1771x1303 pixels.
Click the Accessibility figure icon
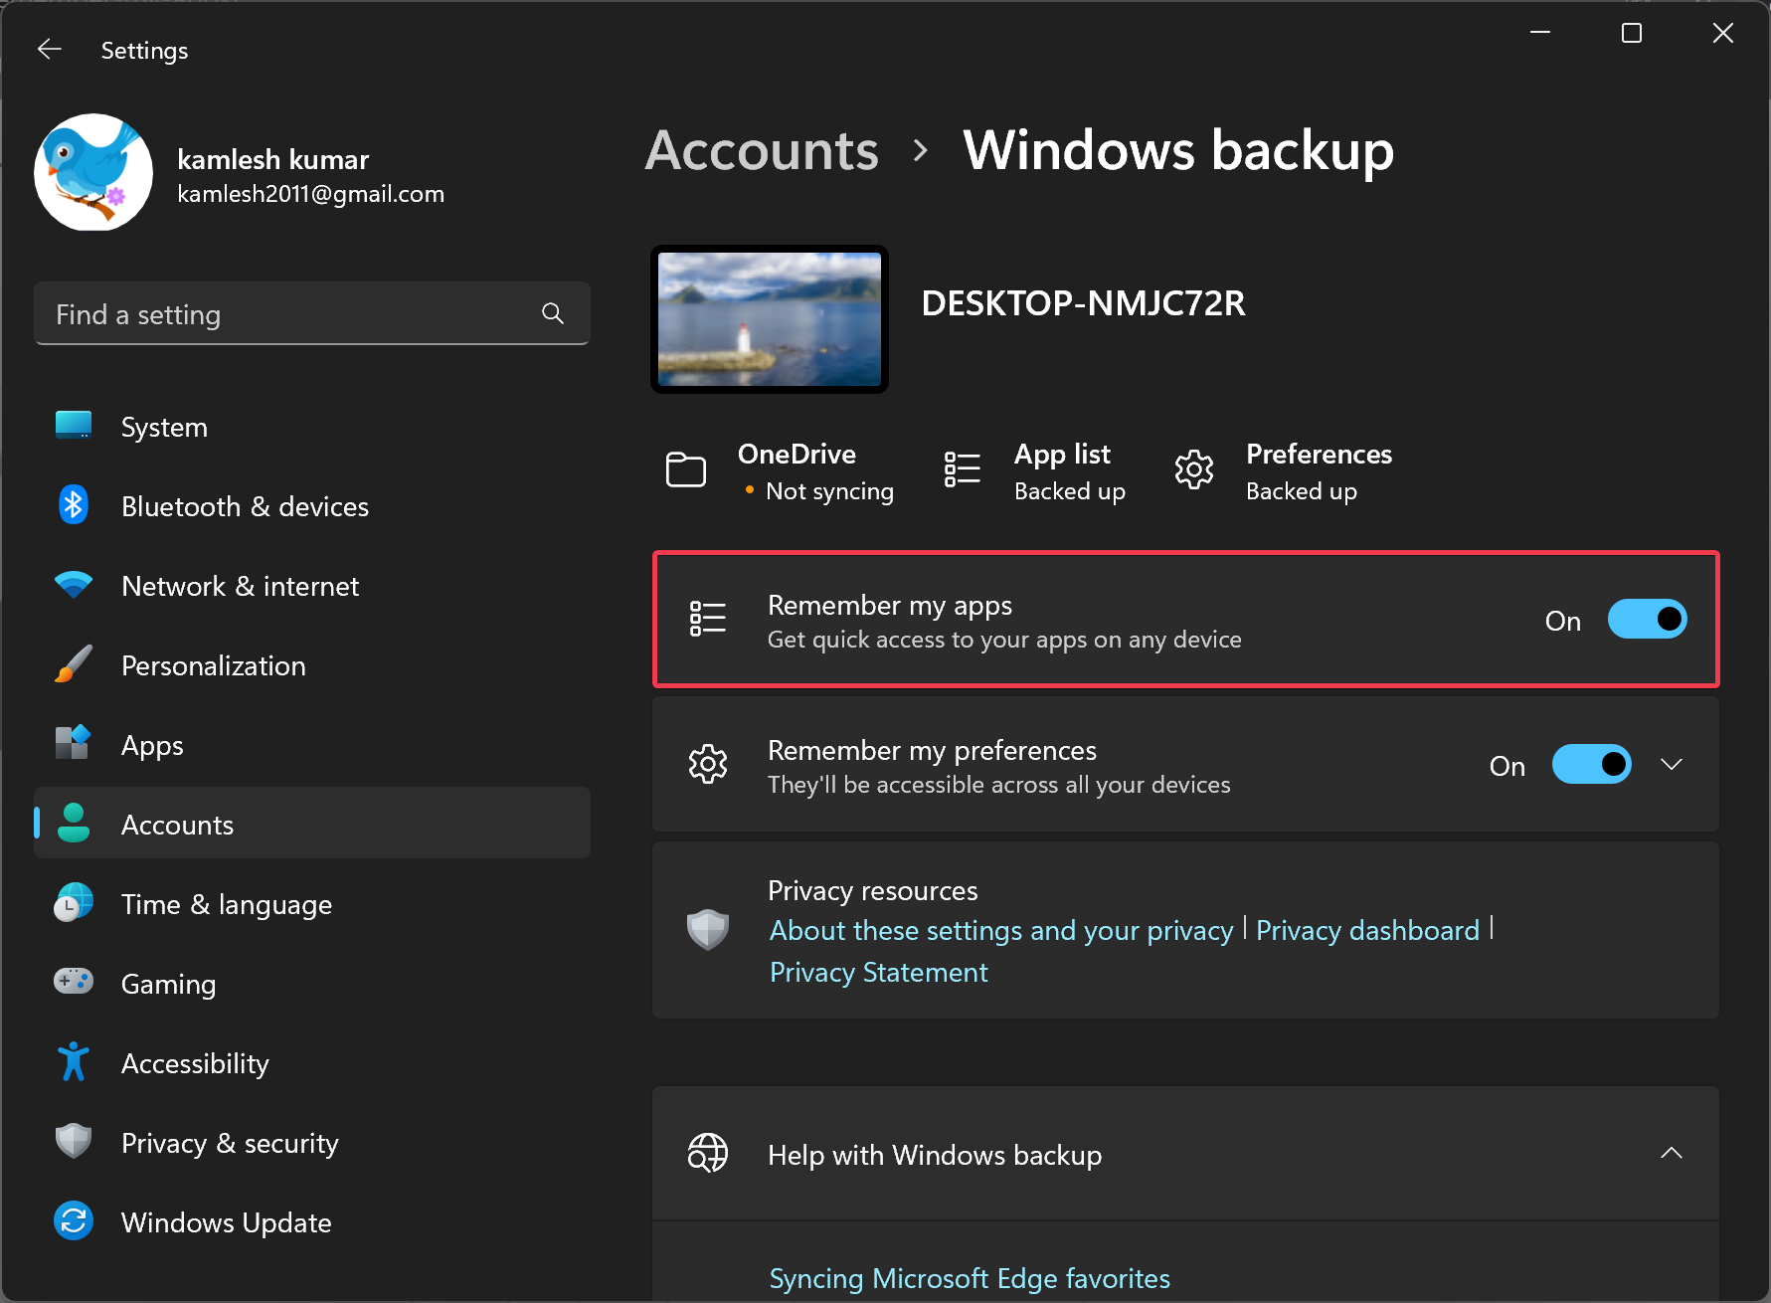[x=74, y=1062]
